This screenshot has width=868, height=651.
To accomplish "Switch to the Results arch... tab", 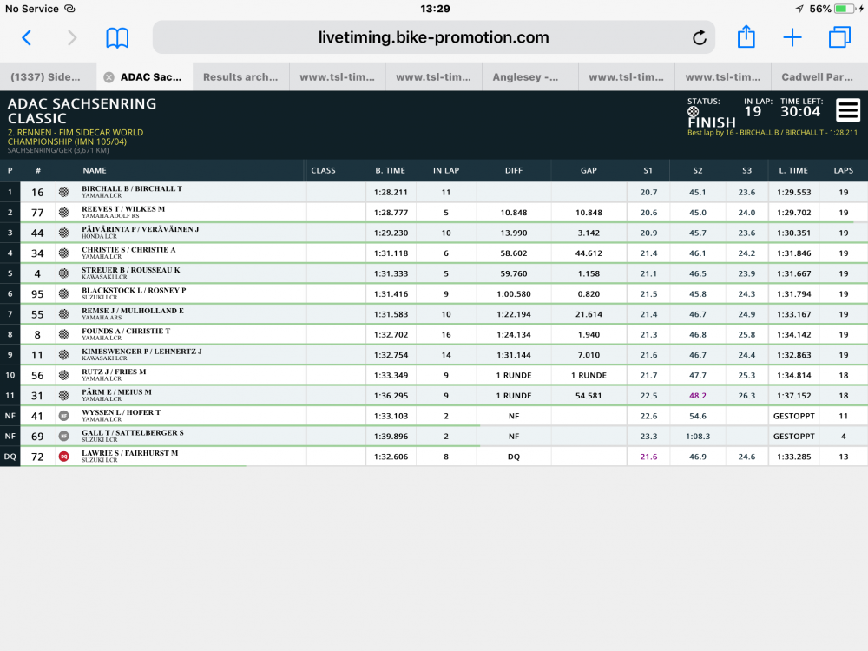I will (240, 77).
